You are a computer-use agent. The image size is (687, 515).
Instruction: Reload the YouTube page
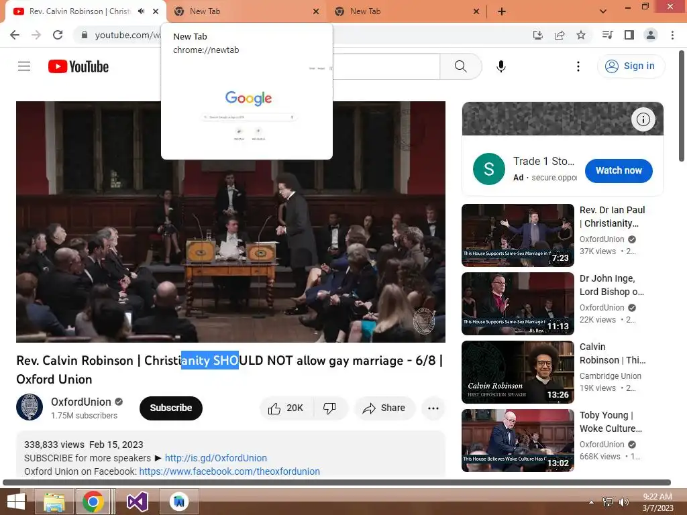[x=58, y=35]
